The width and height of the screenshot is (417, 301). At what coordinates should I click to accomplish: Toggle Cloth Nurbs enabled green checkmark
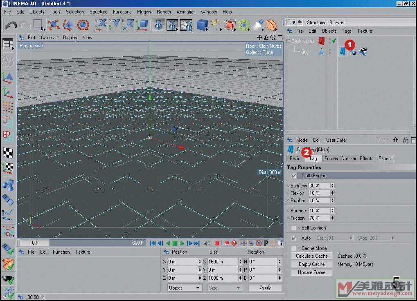[334, 40]
